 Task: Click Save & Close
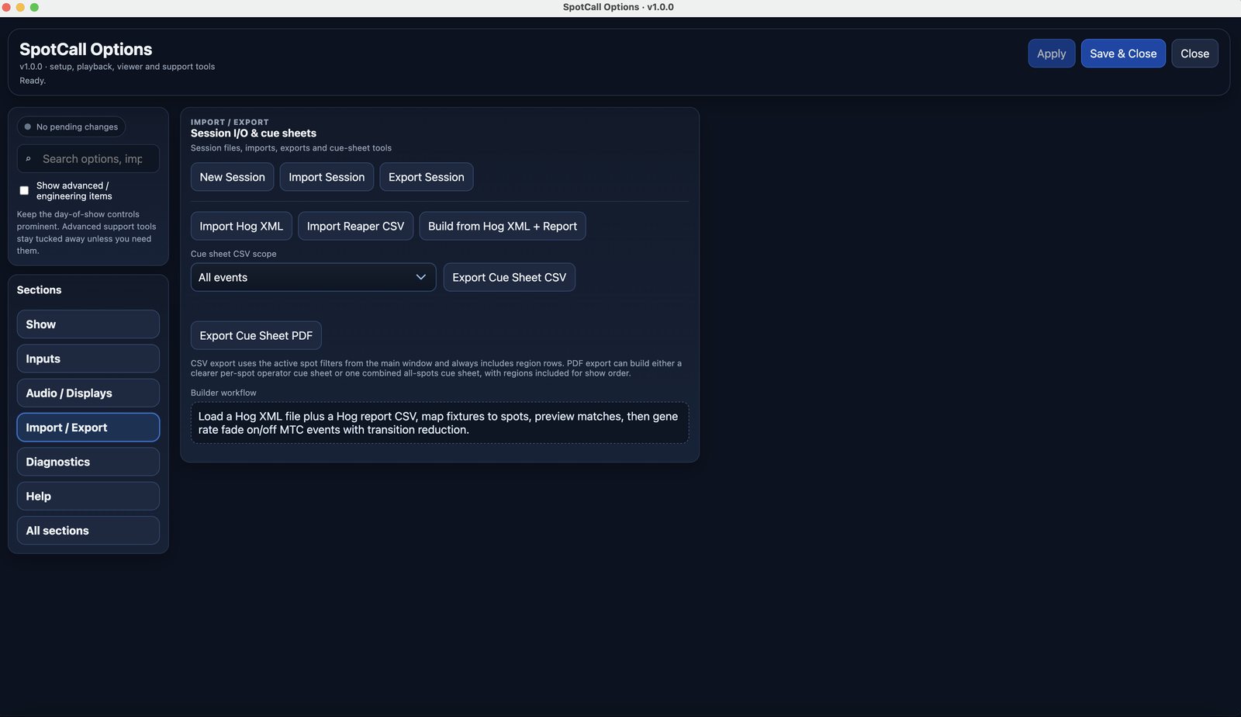coord(1123,54)
